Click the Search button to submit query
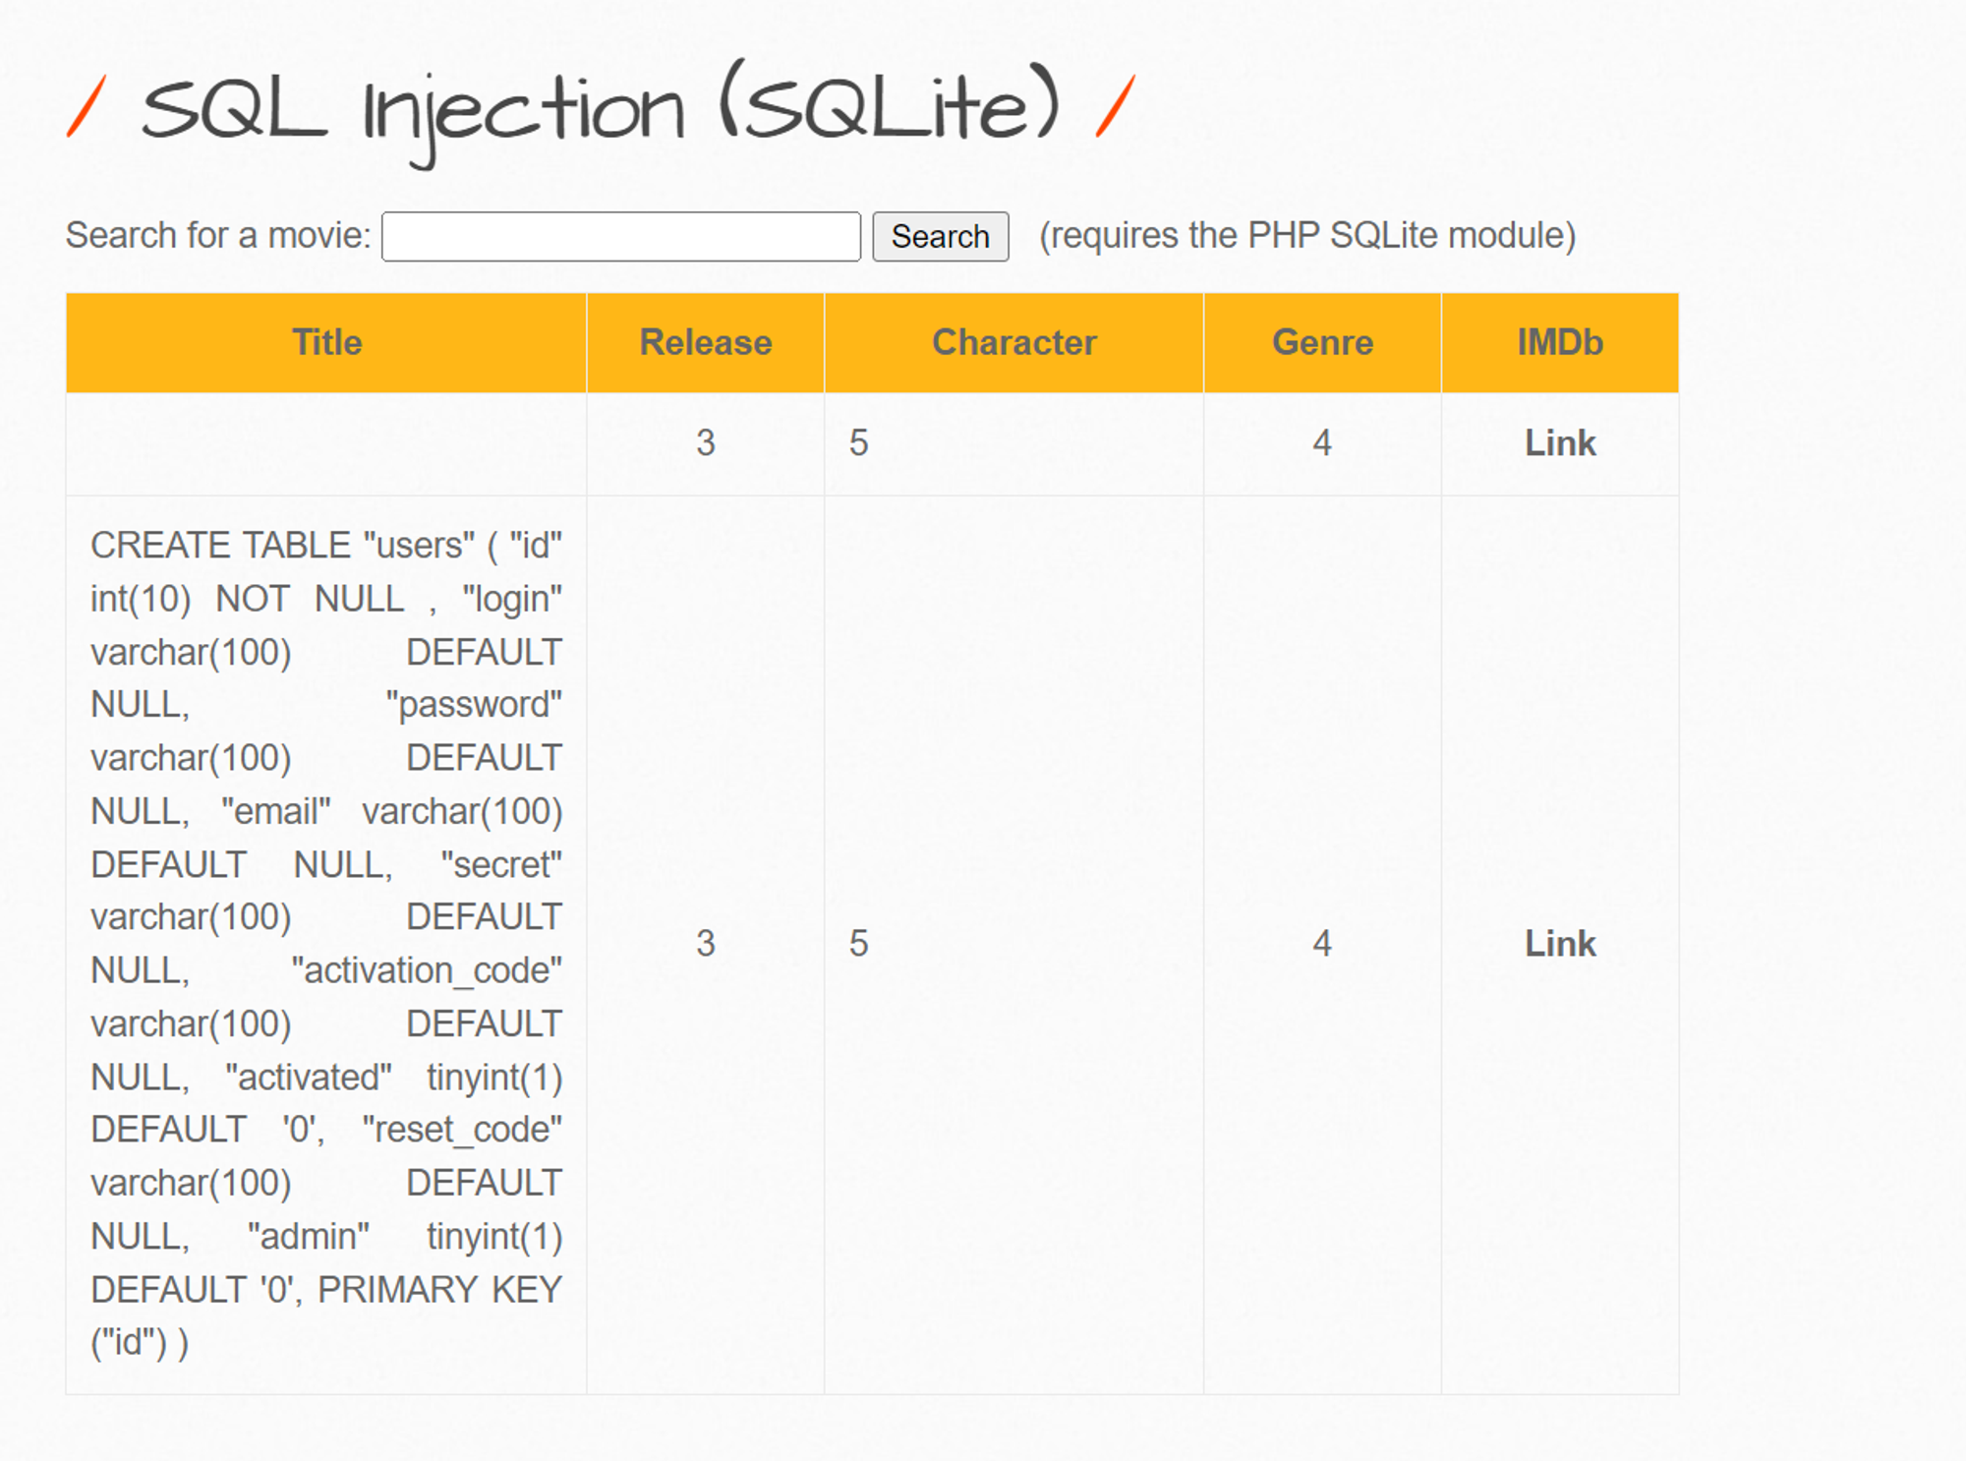 941,236
